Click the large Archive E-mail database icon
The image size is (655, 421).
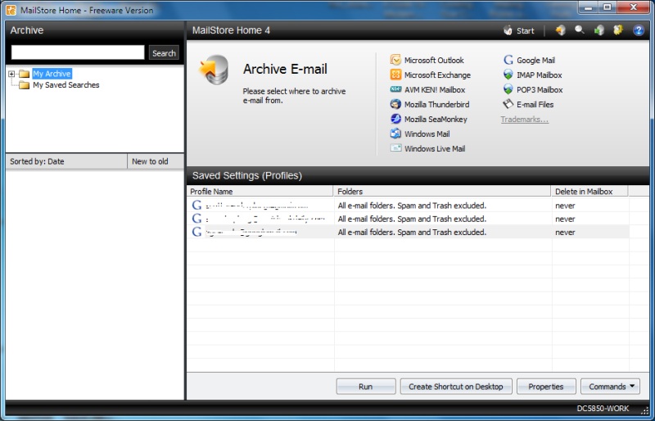214,70
